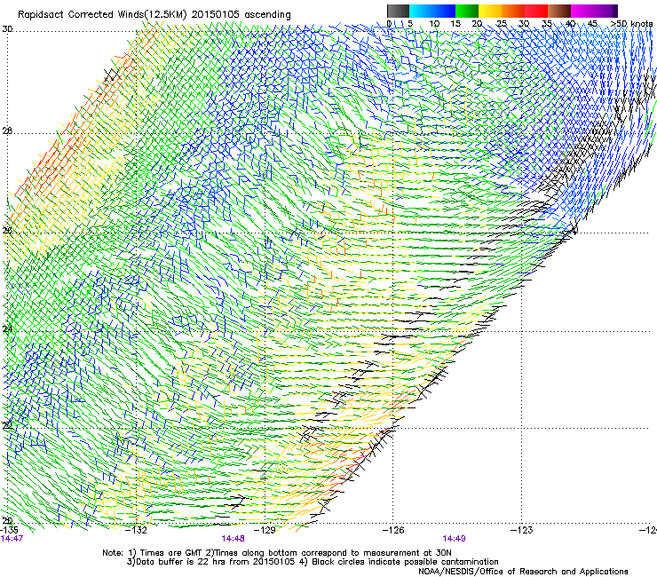
Task: Click the purple time stamp '14:47'
Action: click(x=12, y=539)
